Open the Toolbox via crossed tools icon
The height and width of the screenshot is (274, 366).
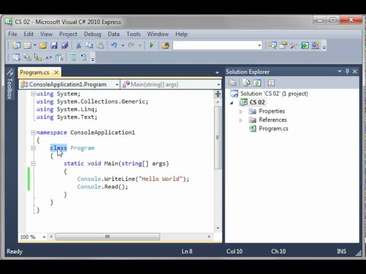[293, 45]
